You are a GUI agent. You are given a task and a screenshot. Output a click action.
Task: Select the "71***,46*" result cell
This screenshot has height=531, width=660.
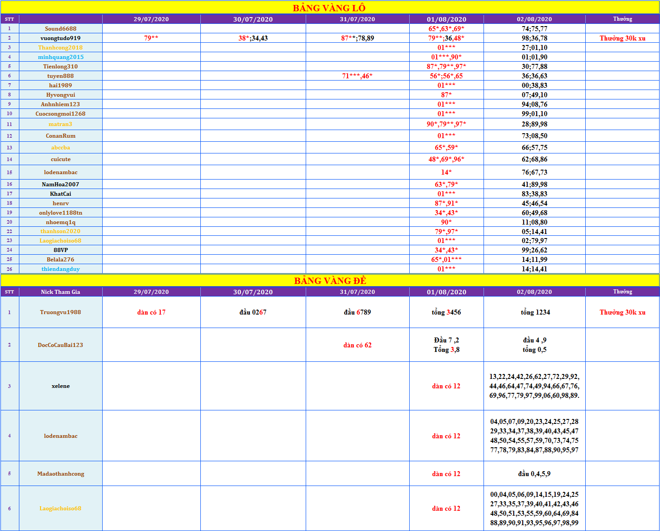[x=357, y=76]
